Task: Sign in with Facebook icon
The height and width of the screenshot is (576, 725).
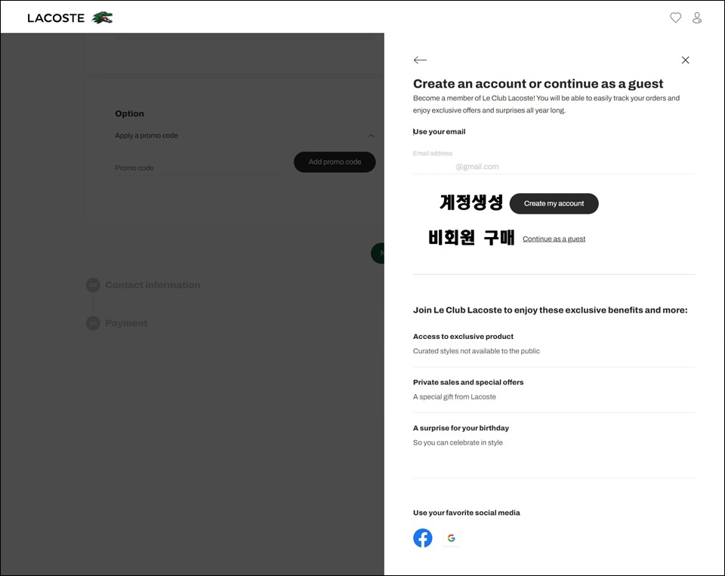Action: [423, 538]
